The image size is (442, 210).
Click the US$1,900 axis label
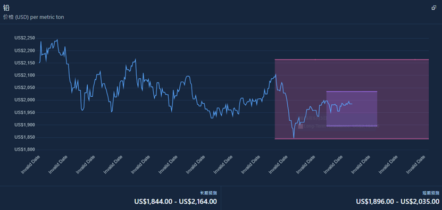pos(25,125)
